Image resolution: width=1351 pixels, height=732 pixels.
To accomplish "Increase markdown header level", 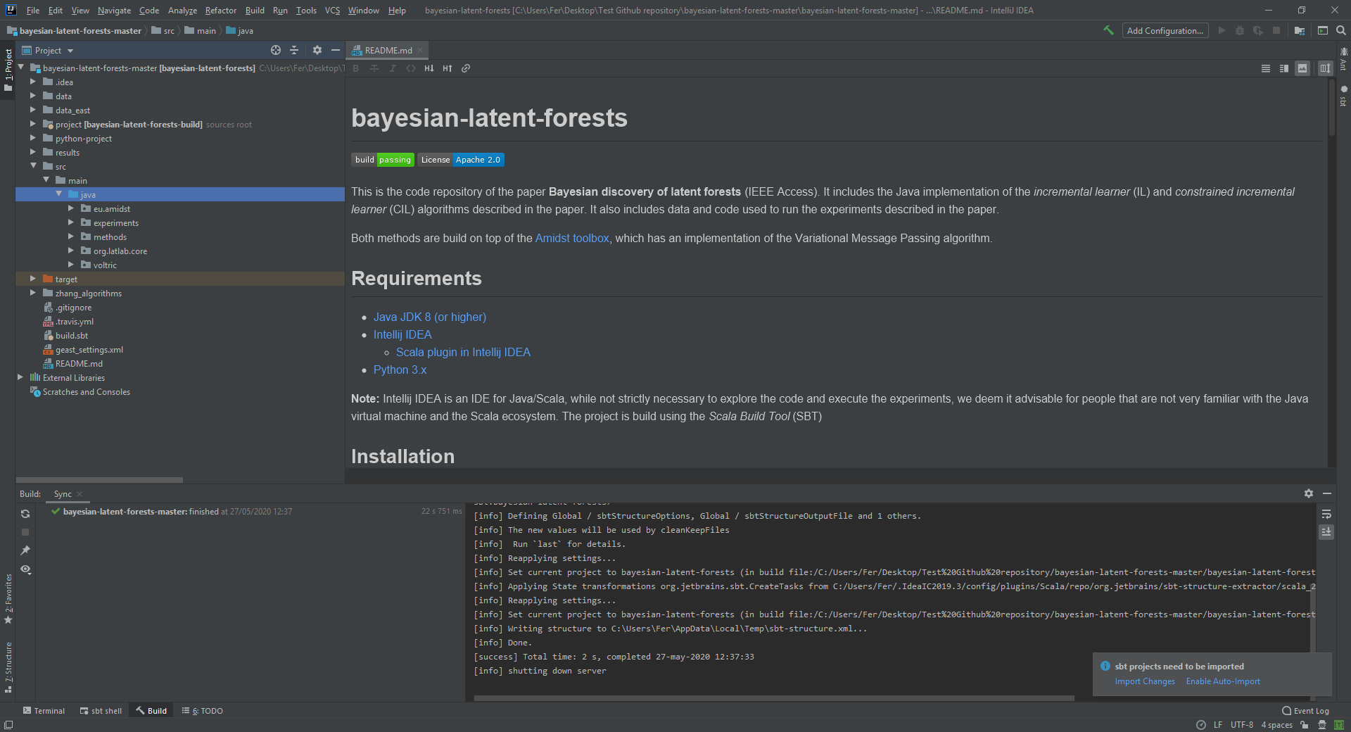I will [448, 68].
